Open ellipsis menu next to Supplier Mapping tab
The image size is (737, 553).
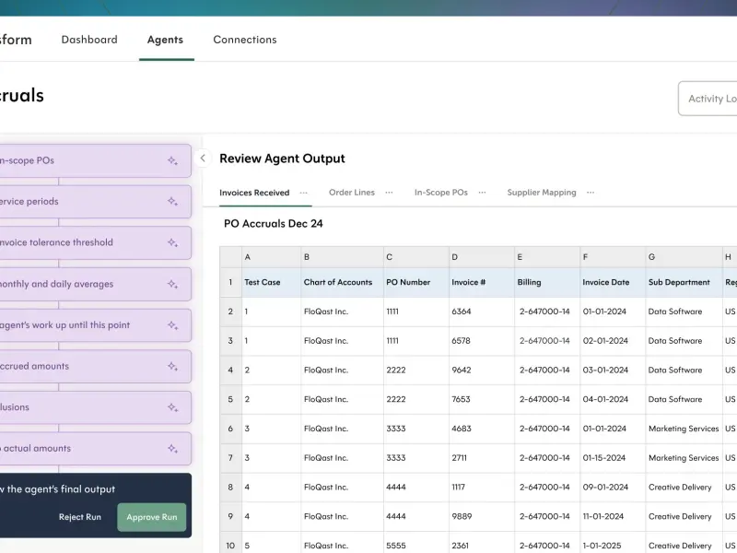pyautogui.click(x=591, y=193)
